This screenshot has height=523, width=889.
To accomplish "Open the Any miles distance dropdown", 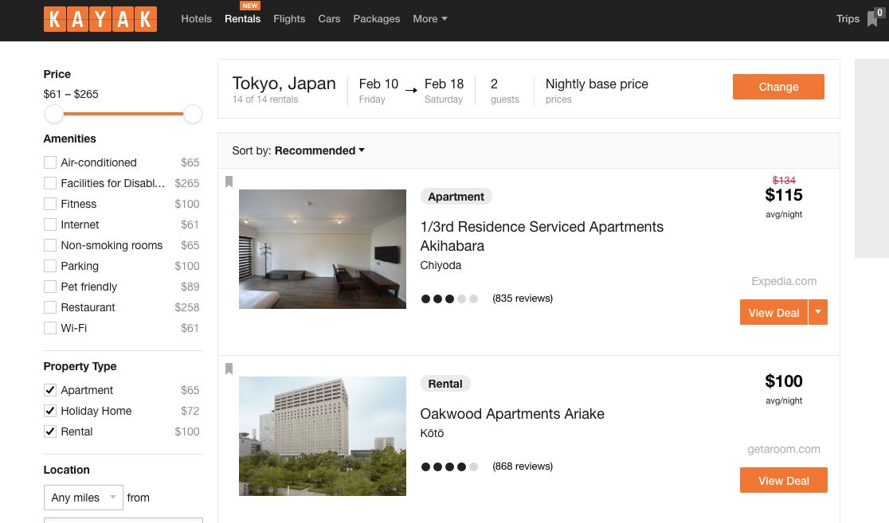I will (x=84, y=498).
